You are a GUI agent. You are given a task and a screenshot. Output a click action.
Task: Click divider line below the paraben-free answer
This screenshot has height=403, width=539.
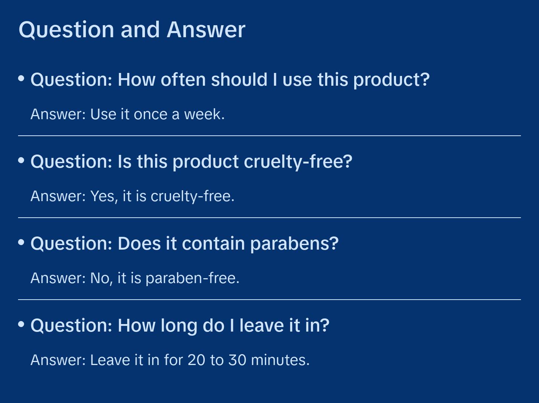tap(269, 300)
